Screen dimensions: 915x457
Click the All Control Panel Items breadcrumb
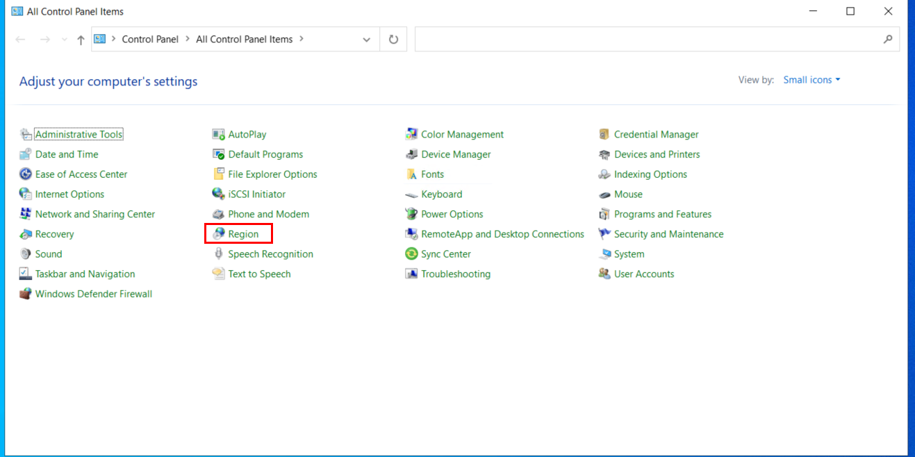(x=245, y=40)
